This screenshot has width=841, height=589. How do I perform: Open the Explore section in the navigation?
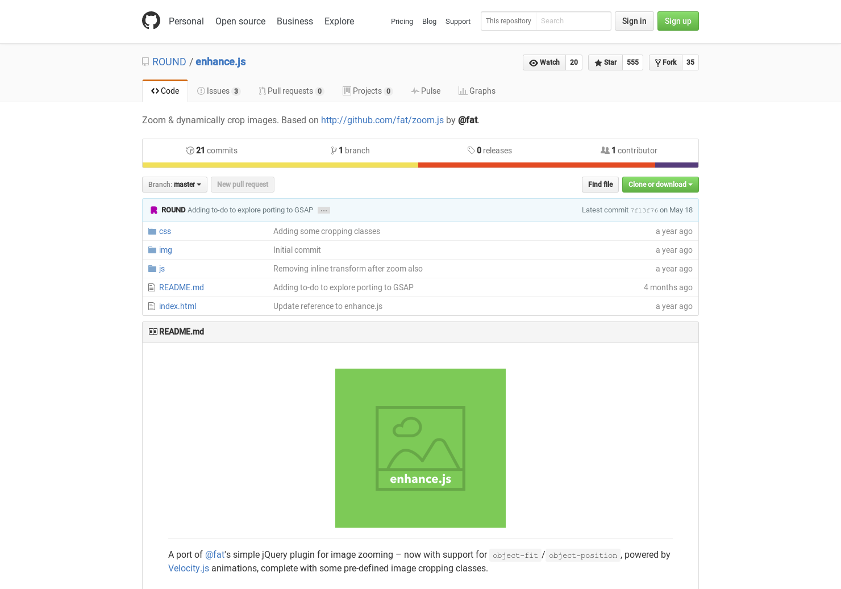click(339, 21)
